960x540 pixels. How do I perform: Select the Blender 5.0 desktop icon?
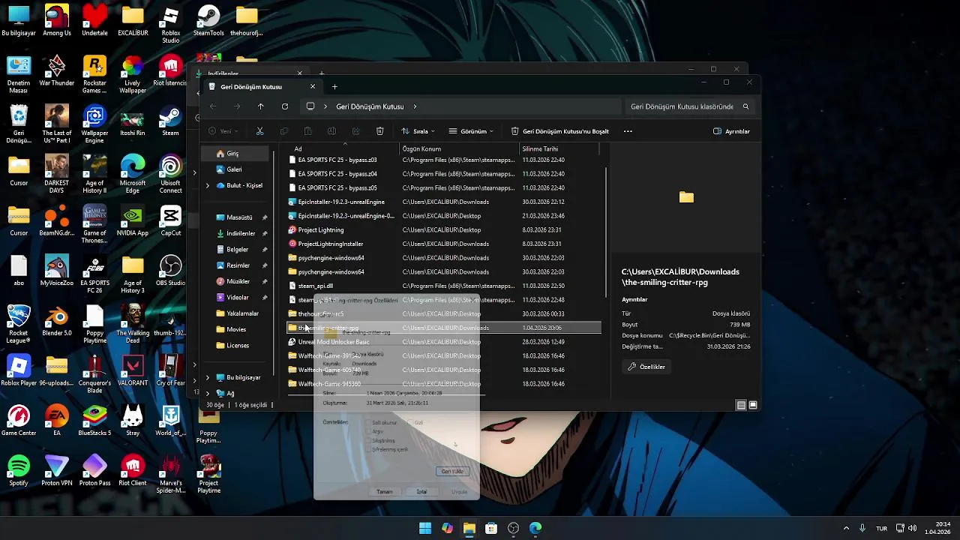click(x=57, y=320)
